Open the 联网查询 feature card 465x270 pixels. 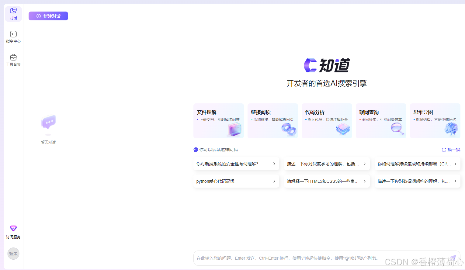pyautogui.click(x=381, y=121)
